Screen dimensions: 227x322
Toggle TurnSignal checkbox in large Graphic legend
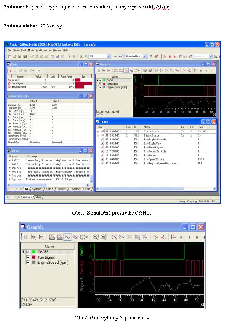coord(28,257)
